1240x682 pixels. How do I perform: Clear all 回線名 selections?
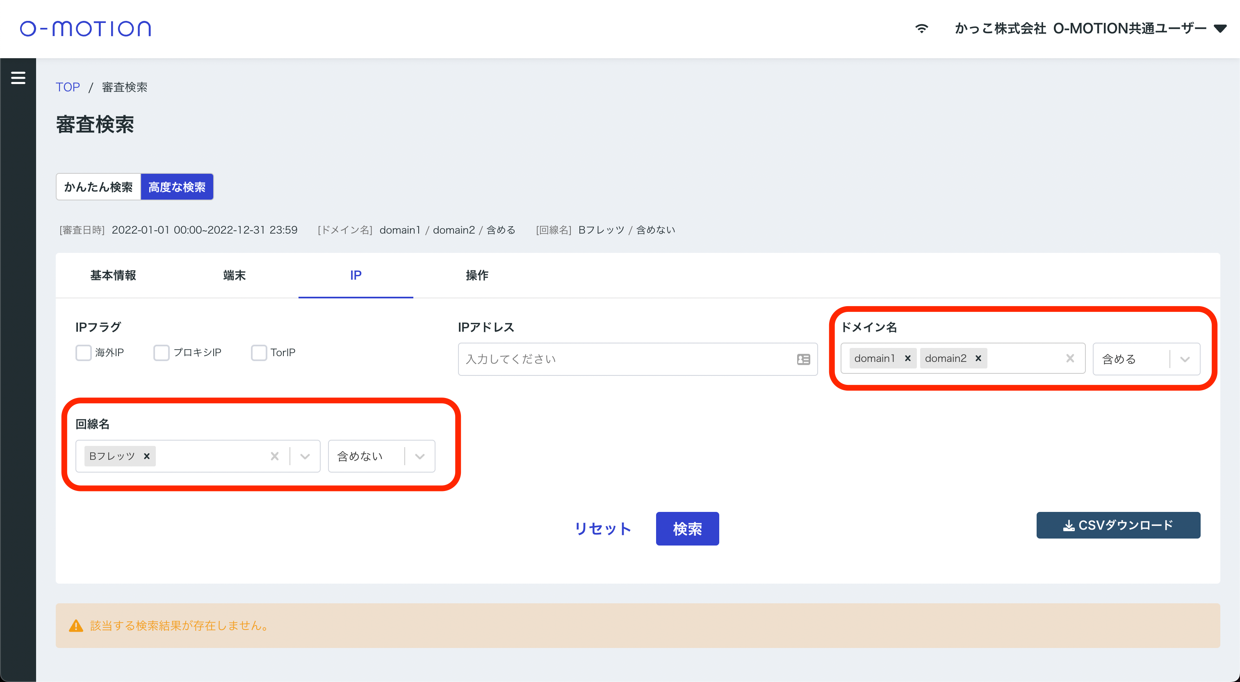pos(274,456)
